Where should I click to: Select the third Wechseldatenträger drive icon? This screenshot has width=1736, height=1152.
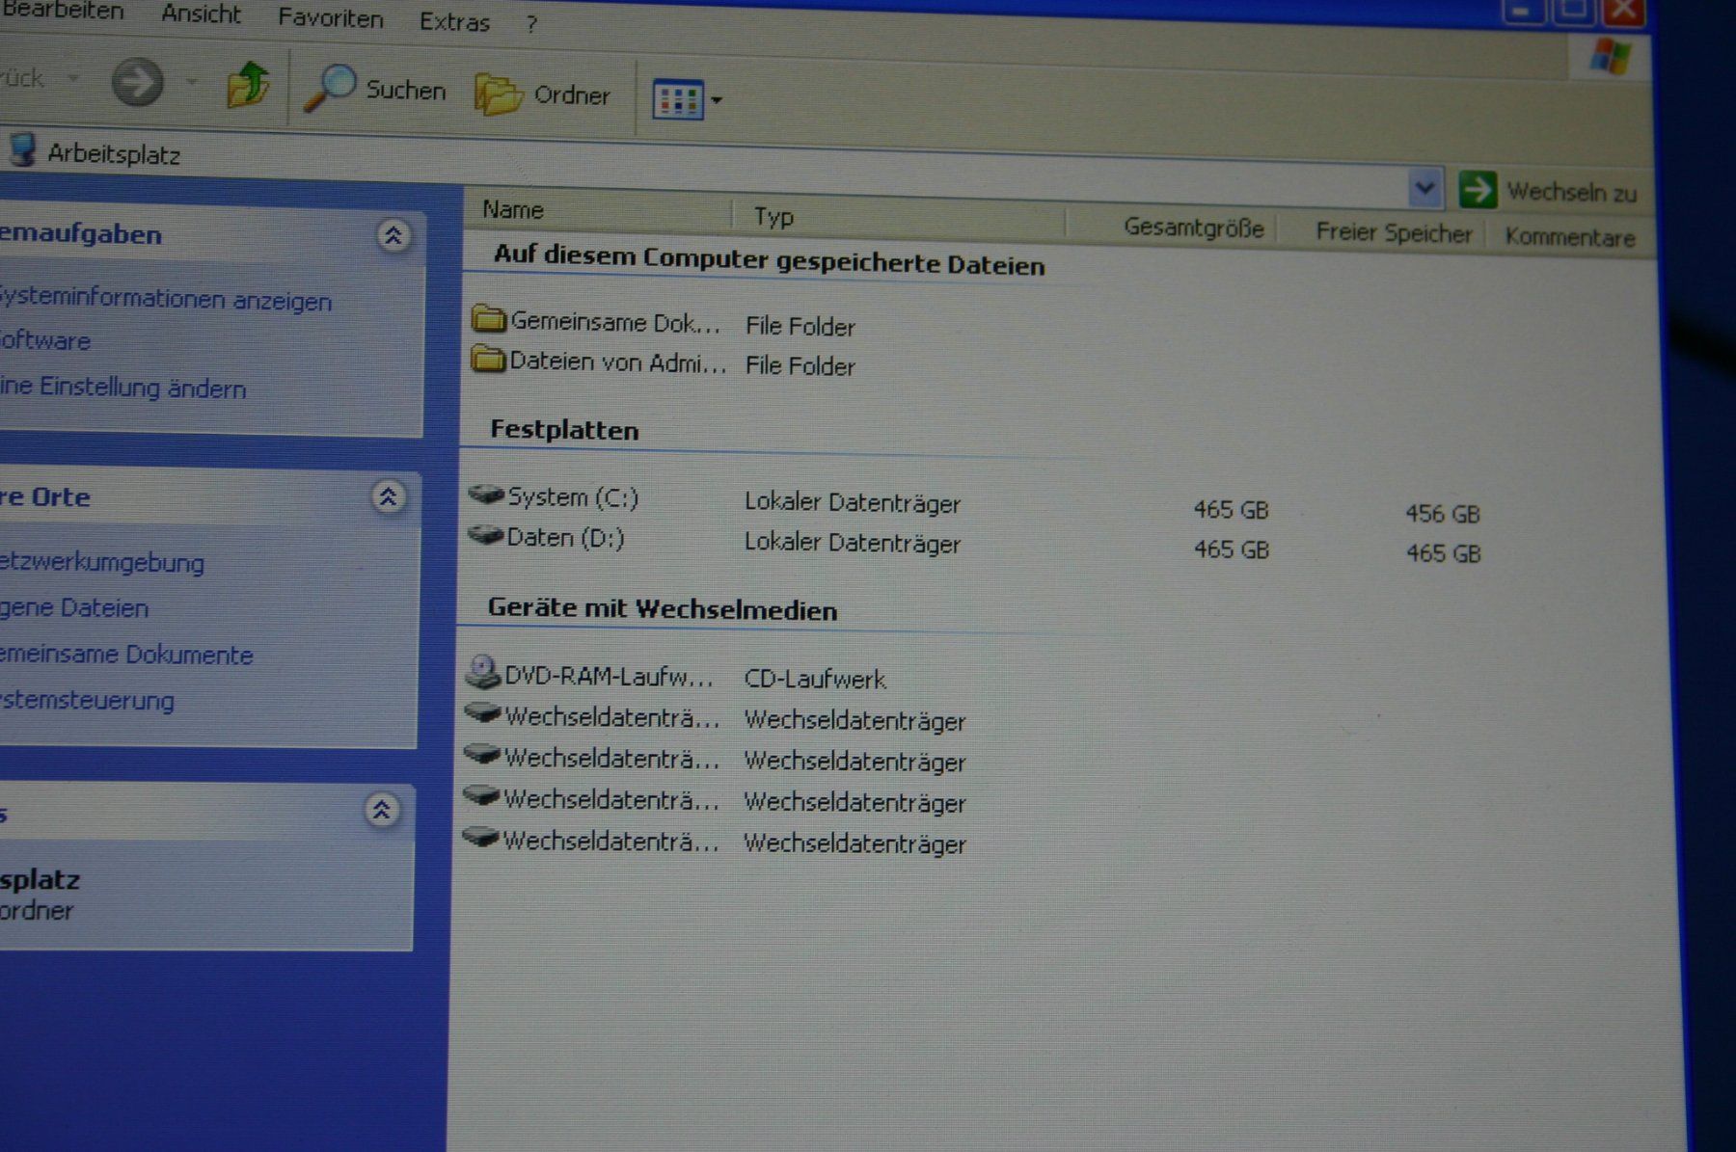point(480,796)
